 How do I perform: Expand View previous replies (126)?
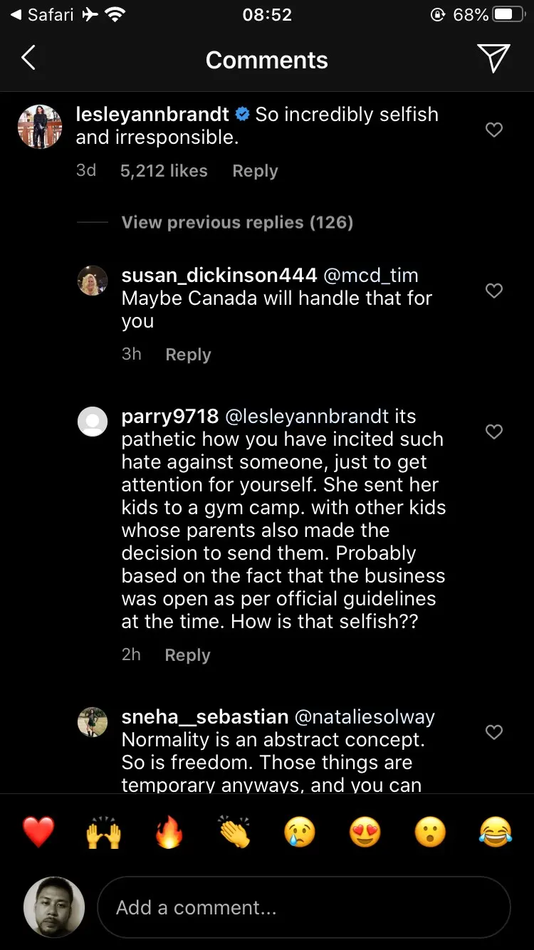click(x=237, y=222)
